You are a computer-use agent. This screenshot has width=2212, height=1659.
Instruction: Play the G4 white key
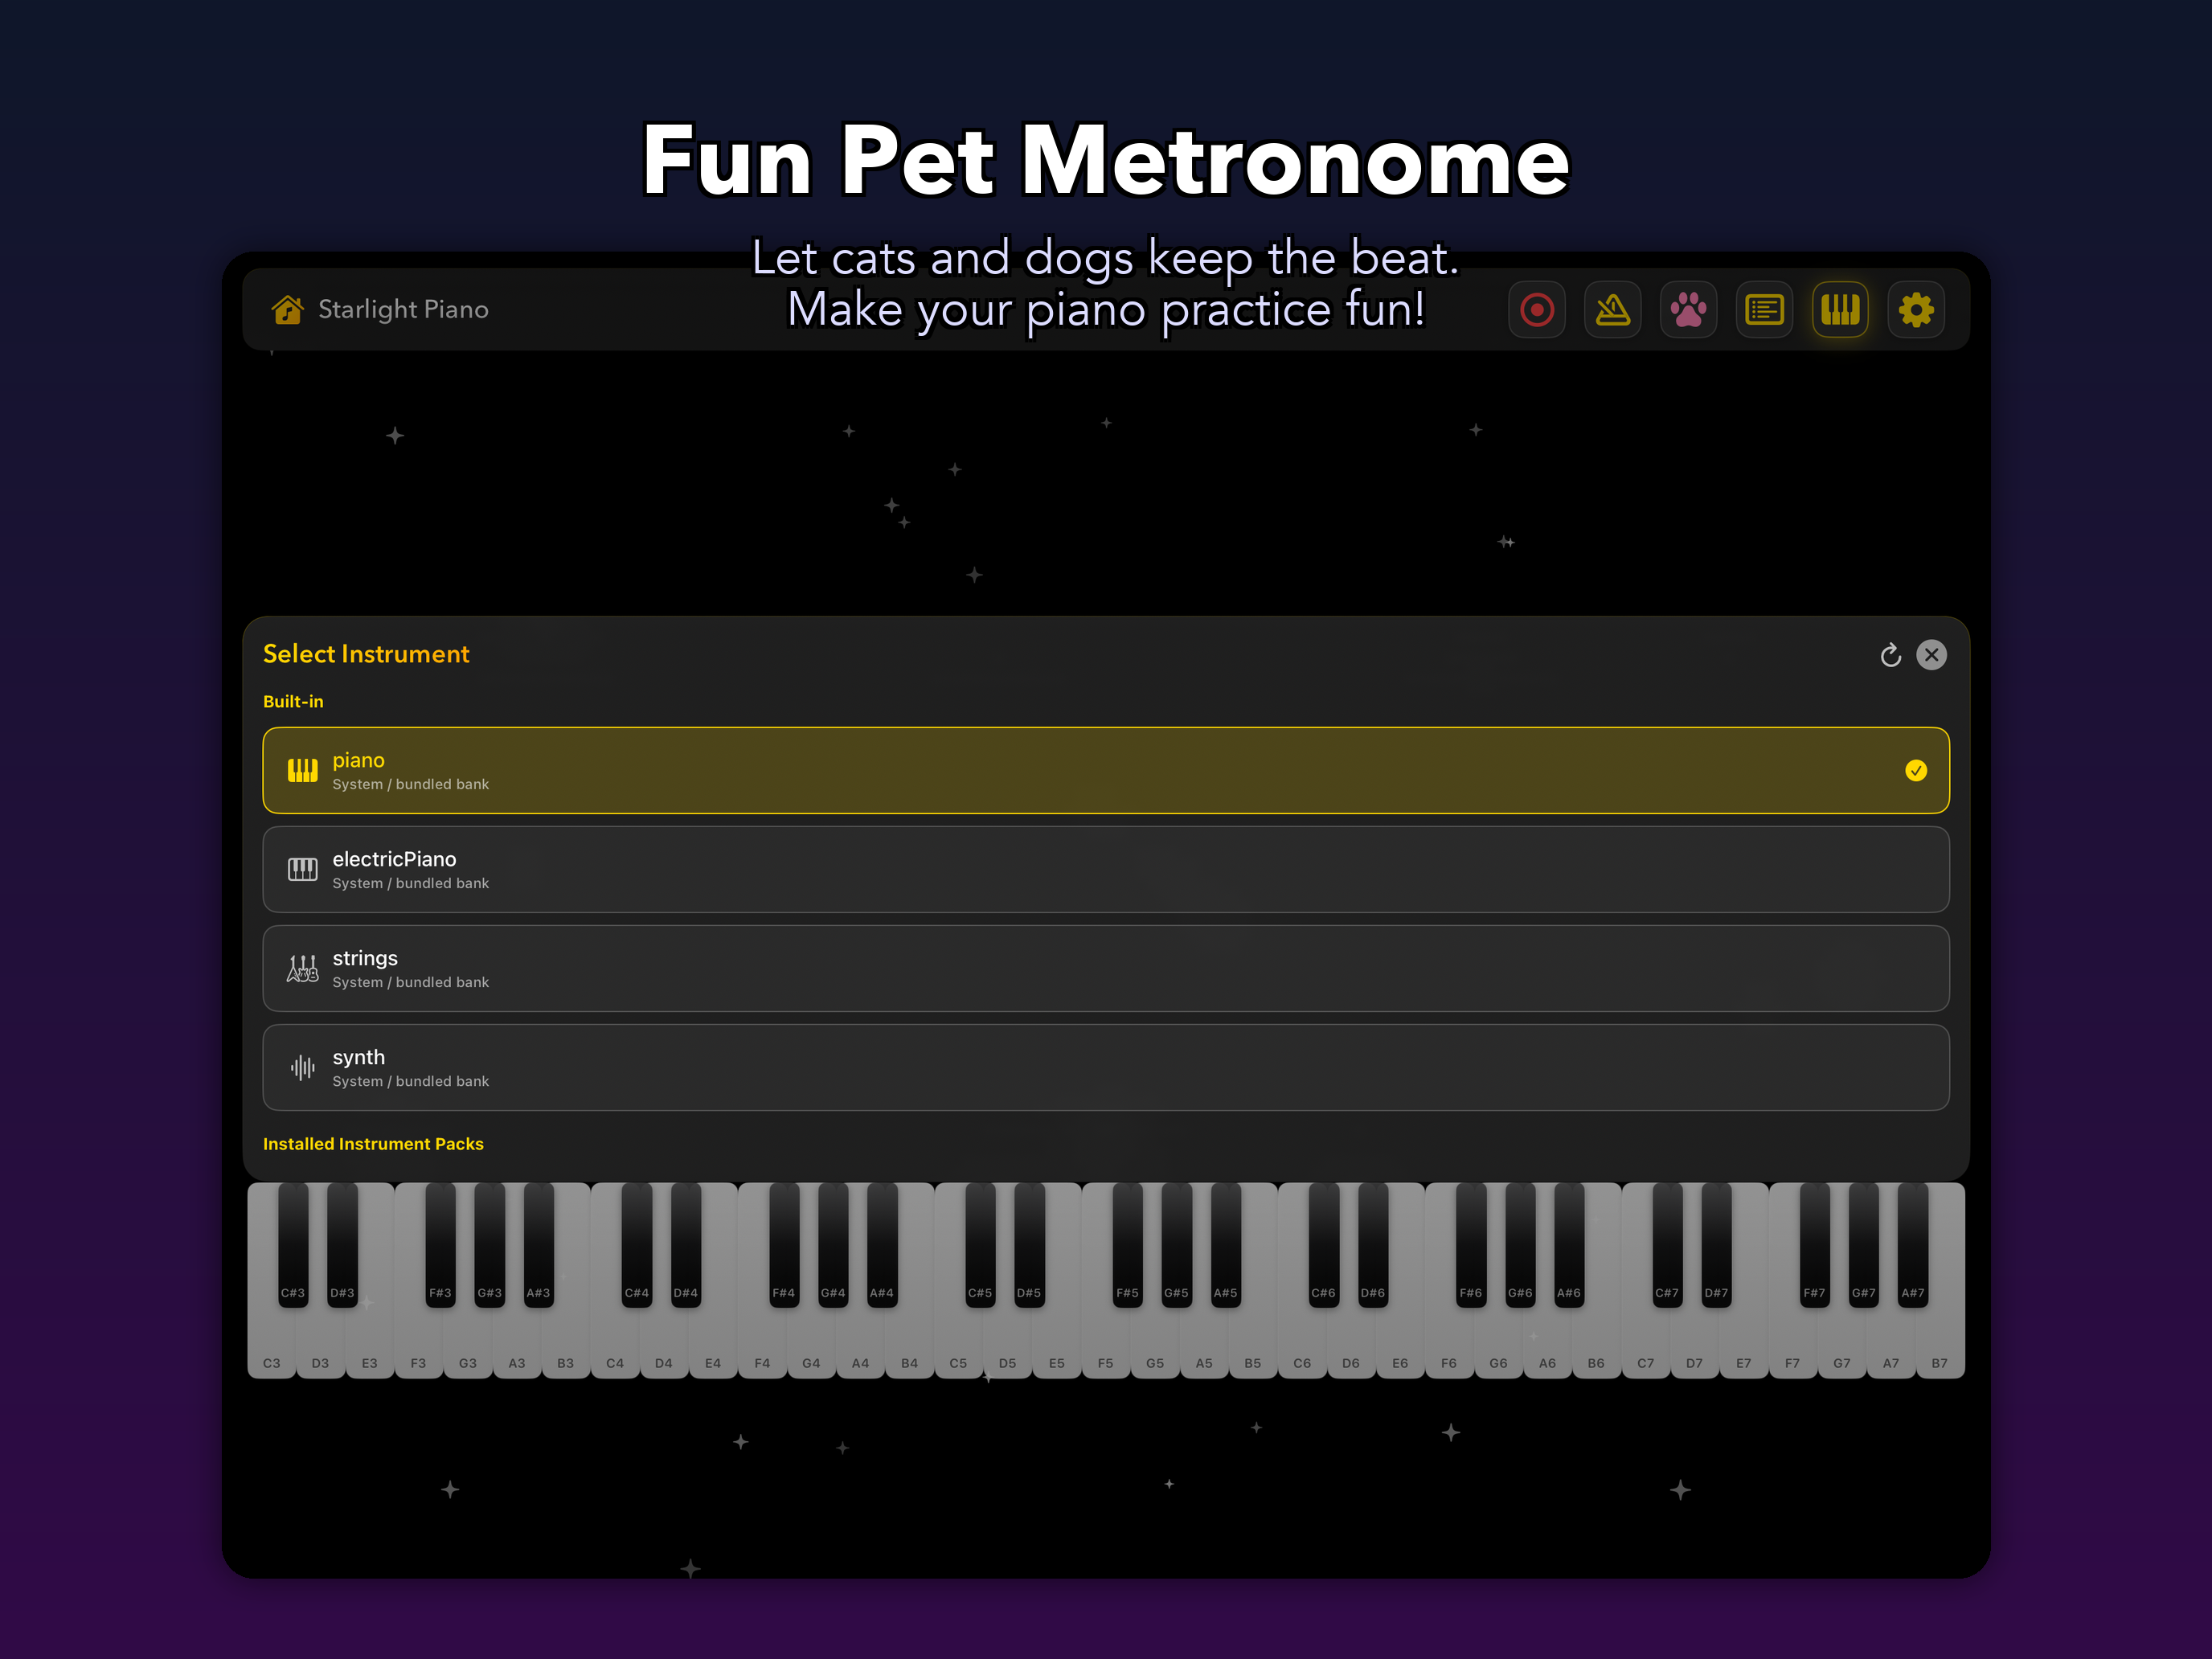point(811,1345)
